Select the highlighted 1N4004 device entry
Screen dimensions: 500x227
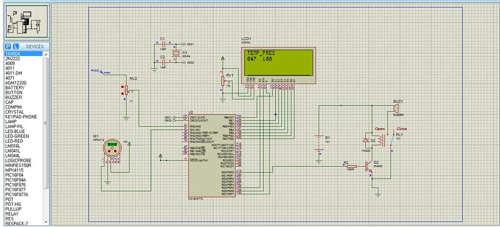[x=13, y=54]
